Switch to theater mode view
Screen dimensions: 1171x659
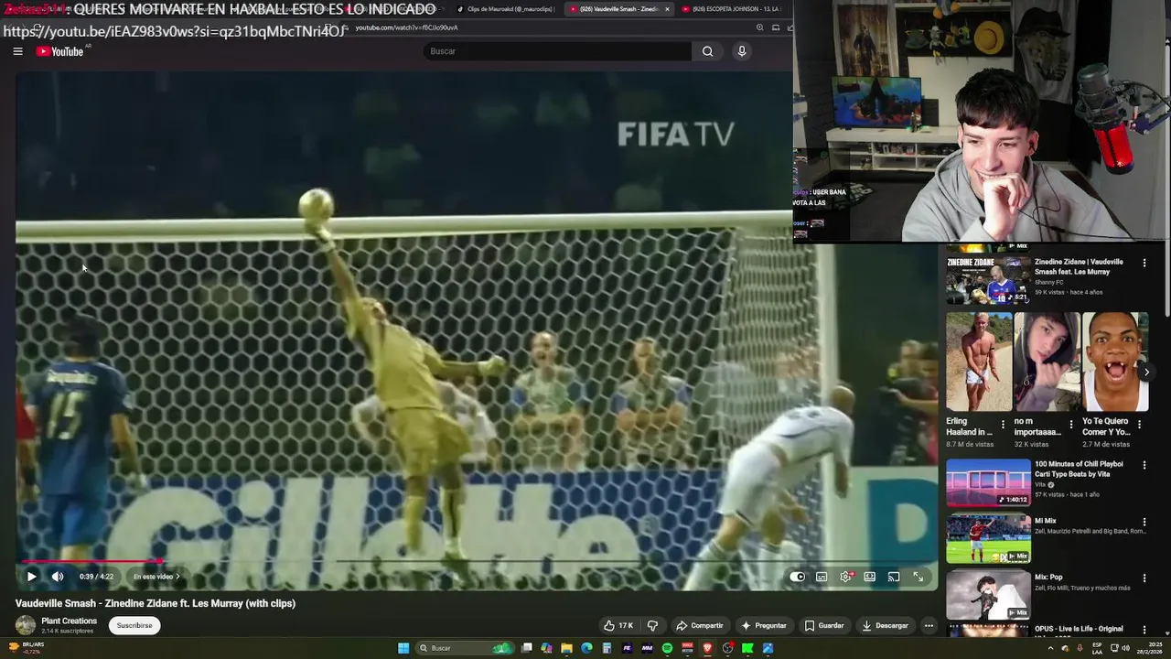click(x=870, y=577)
